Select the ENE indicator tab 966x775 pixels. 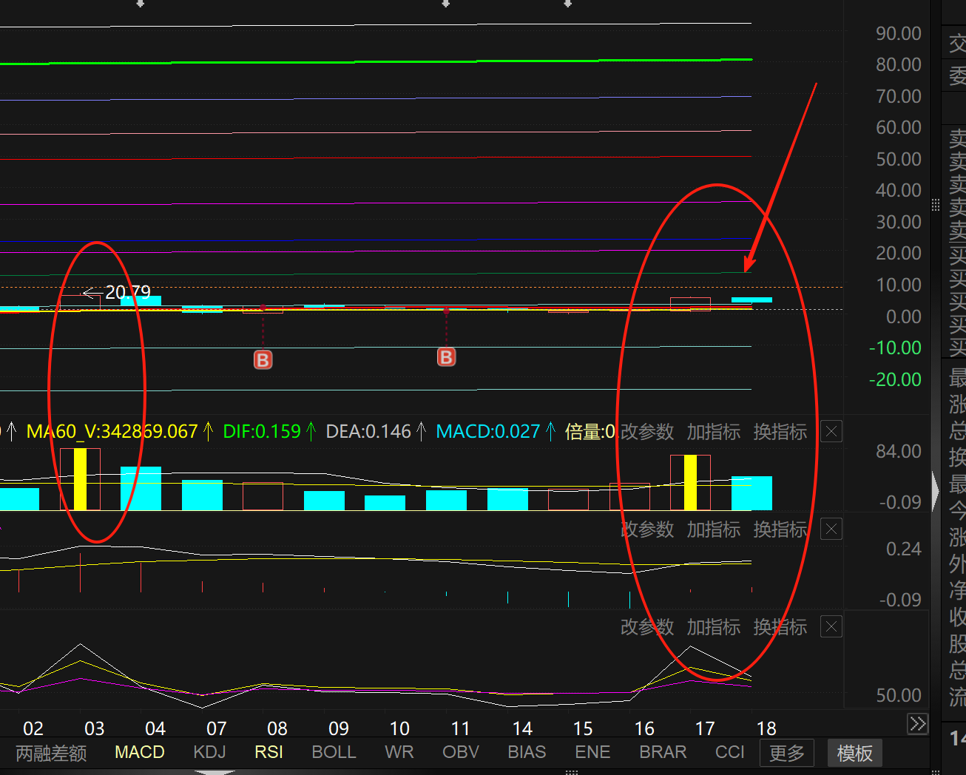[592, 752]
